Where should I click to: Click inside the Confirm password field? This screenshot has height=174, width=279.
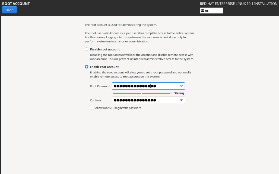[144, 100]
